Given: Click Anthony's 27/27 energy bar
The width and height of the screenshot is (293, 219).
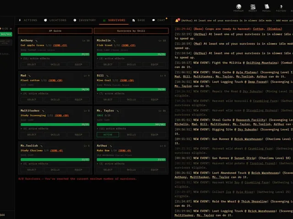Looking at the screenshot, I should [55, 54].
